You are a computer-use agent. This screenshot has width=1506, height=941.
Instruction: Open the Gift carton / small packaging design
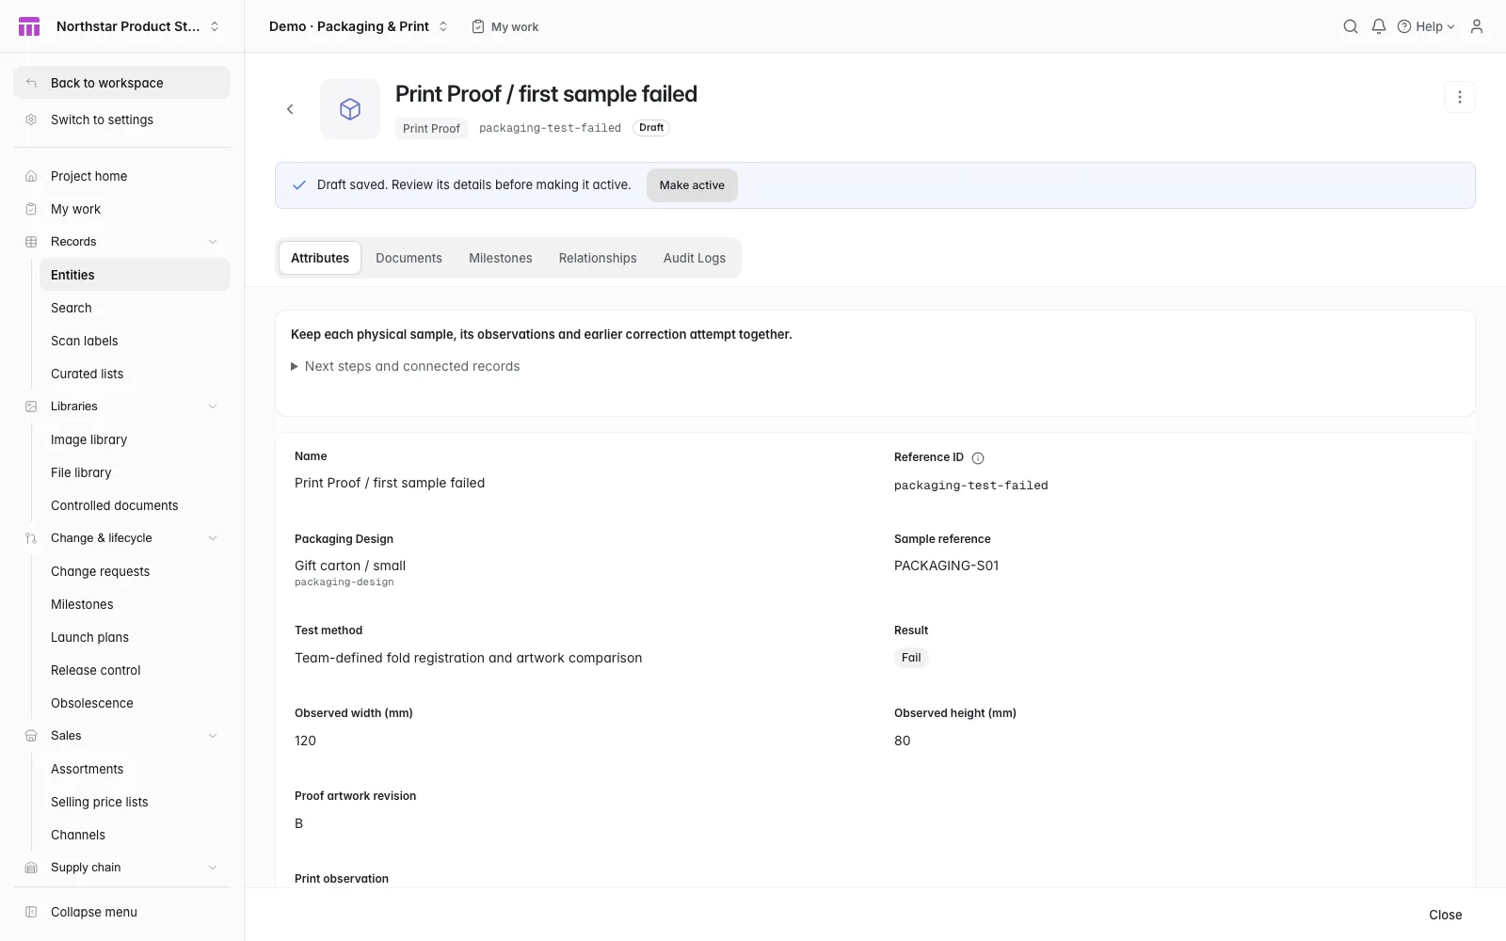pyautogui.click(x=350, y=566)
